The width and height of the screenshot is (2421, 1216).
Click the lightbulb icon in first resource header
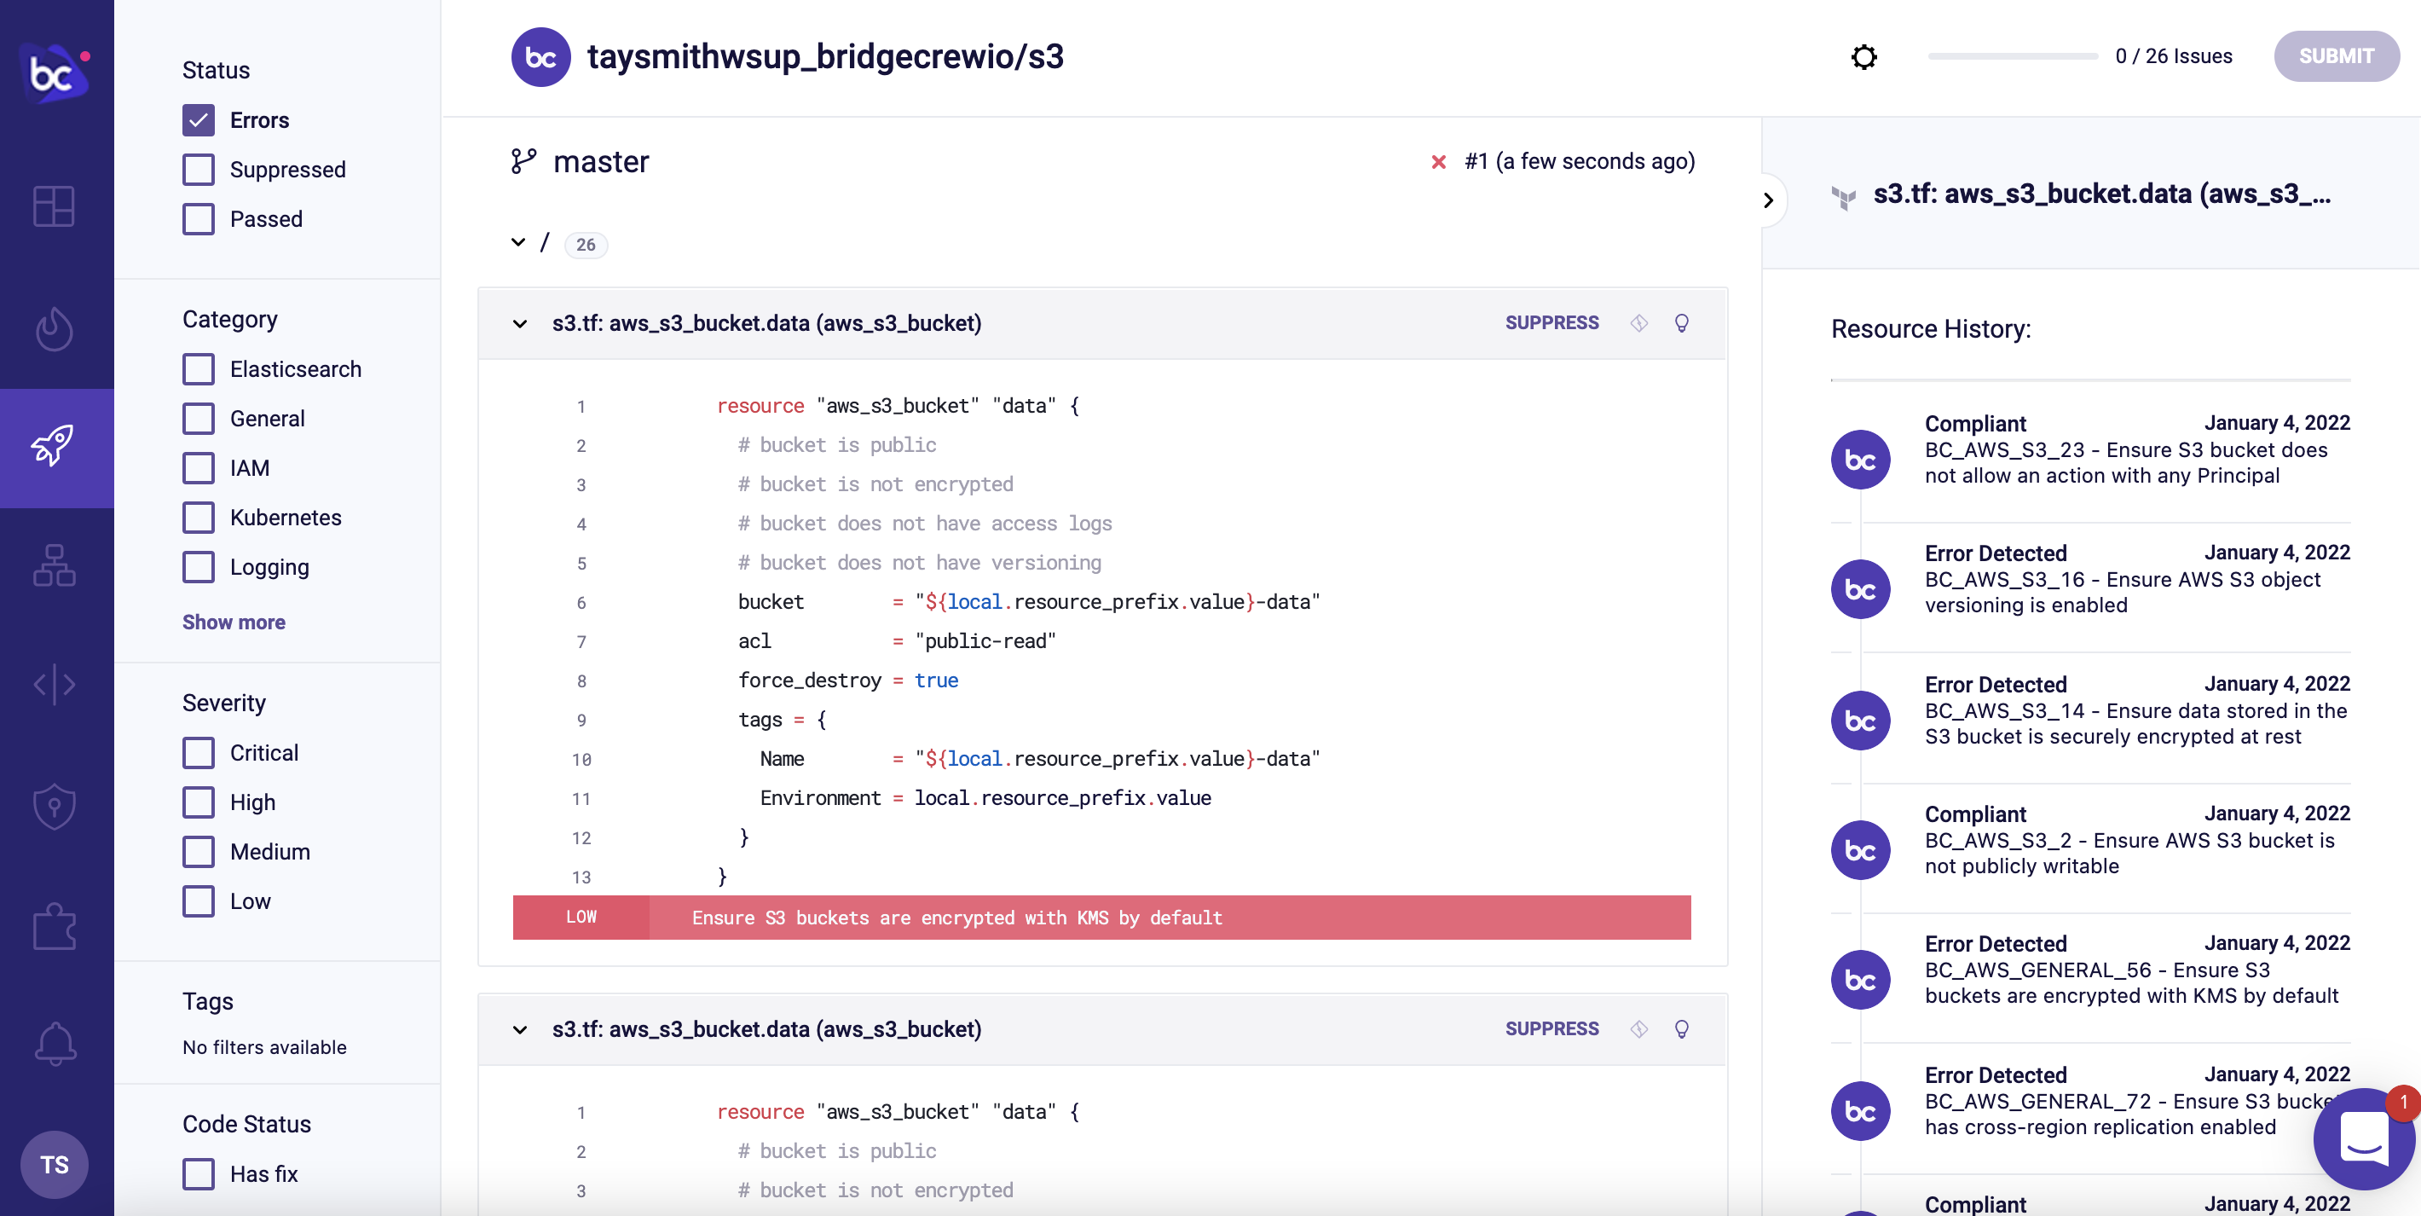click(1682, 322)
